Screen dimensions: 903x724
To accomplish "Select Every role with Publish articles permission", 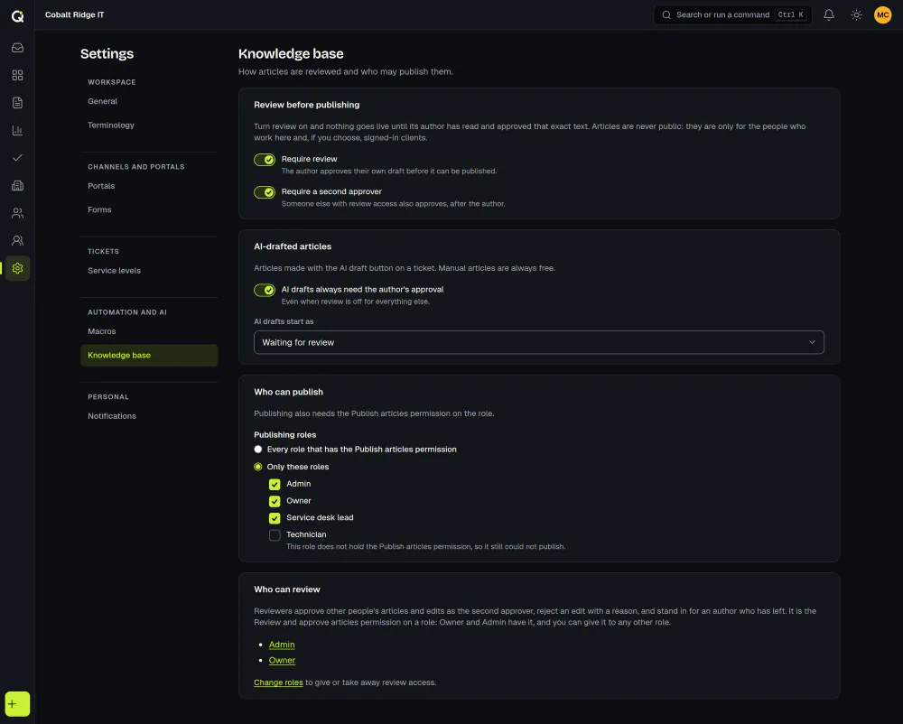I will point(258,450).
